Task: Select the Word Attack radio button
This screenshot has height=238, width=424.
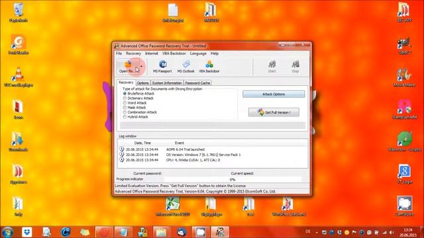Action: [x=125, y=103]
